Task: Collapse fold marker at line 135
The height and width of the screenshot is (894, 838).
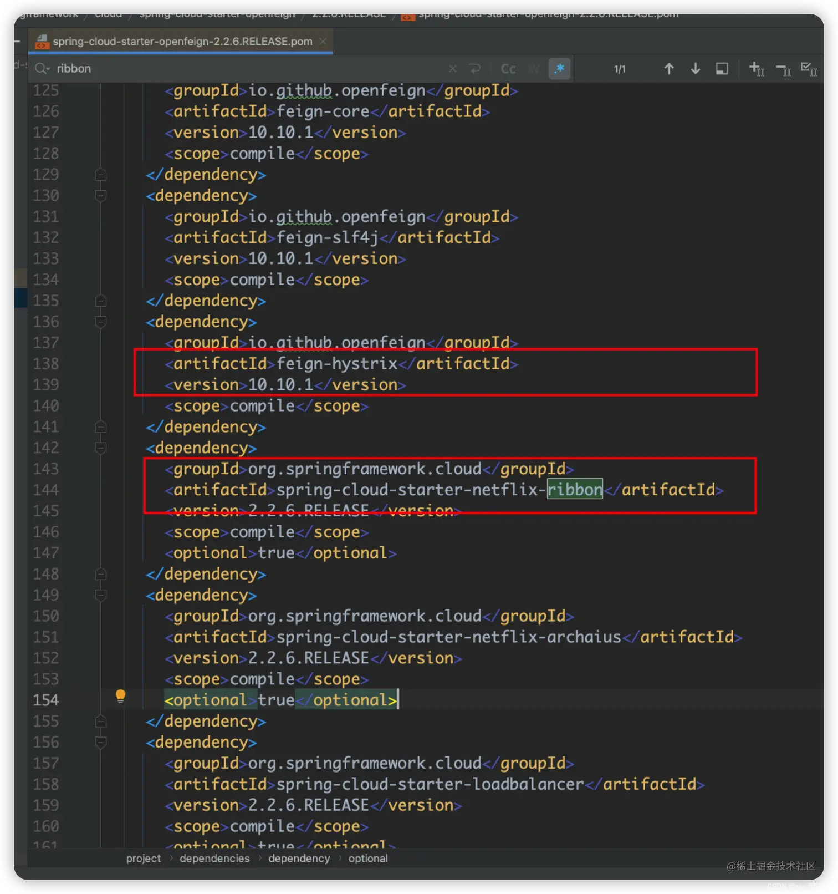Action: coord(100,301)
